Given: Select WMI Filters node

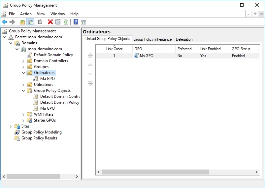Looking at the screenshot, I should point(44,114).
